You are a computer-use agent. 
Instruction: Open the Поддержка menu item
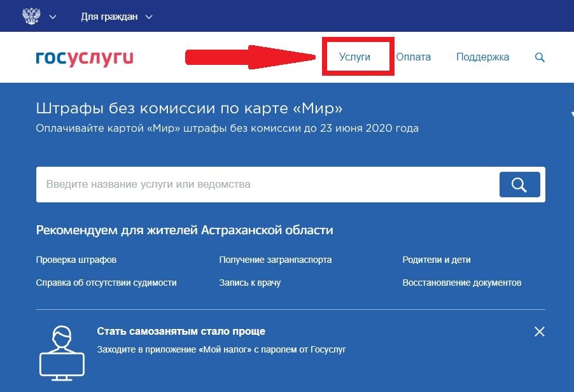[x=482, y=57]
